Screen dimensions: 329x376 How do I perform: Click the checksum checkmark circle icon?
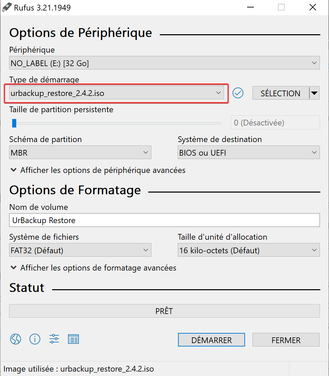click(x=238, y=93)
